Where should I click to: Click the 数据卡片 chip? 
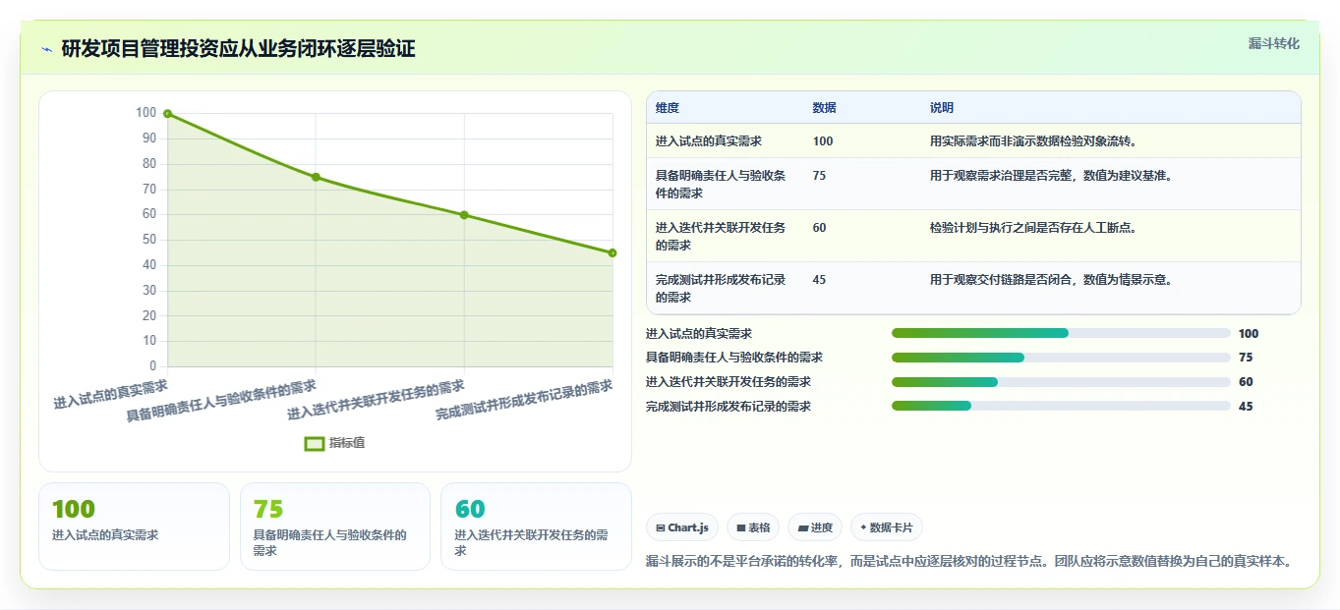[887, 527]
